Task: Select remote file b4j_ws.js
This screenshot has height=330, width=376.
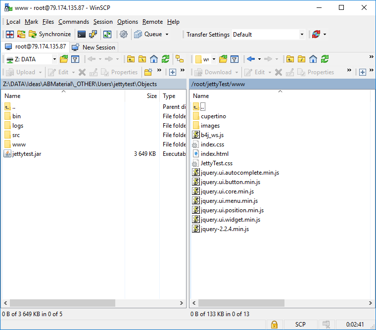Action: 208,135
